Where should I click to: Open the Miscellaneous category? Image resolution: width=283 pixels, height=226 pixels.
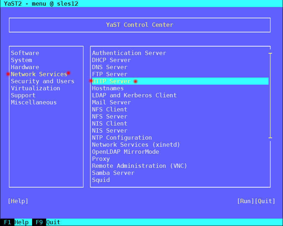pyautogui.click(x=34, y=102)
